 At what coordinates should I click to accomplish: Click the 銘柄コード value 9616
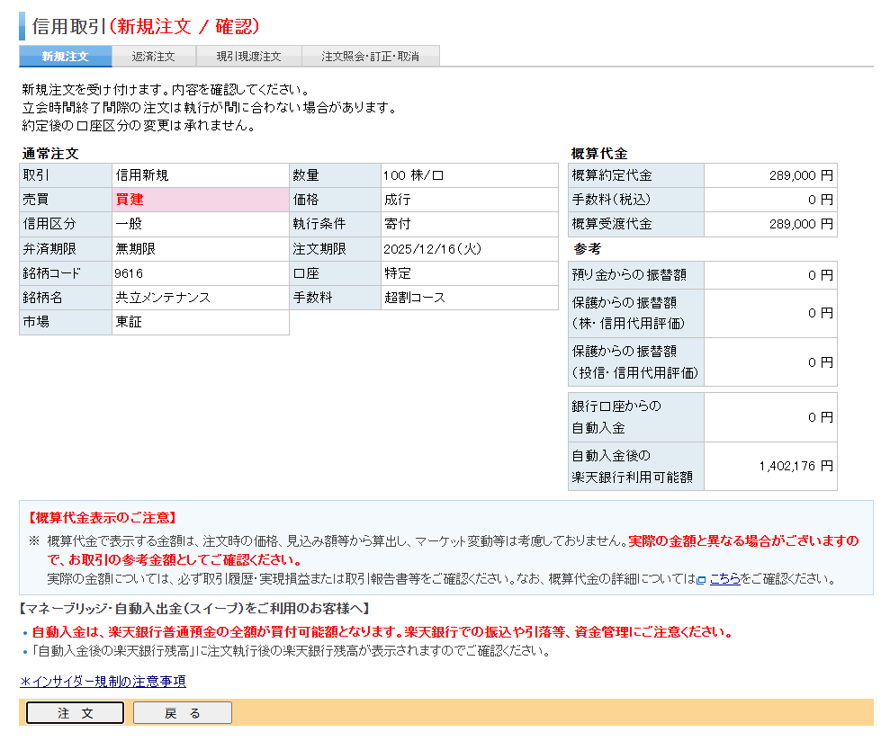tap(131, 274)
